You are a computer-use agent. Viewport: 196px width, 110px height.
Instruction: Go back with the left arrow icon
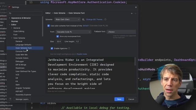132,13
